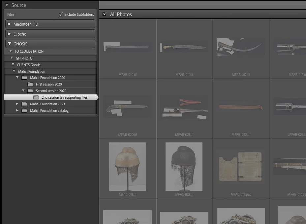Expand the Mahal Foundation 2023 arrow
Image resolution: width=306 pixels, height=224 pixels.
click(x=17, y=104)
